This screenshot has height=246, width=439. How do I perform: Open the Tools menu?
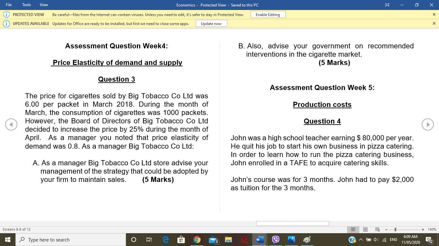click(26, 5)
